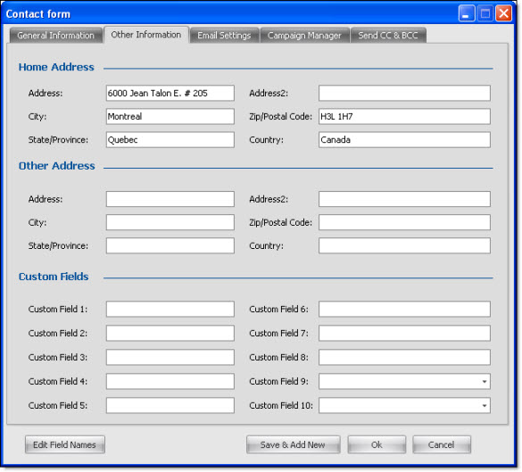
Task: Switch to the General Information tab
Action: pos(56,36)
